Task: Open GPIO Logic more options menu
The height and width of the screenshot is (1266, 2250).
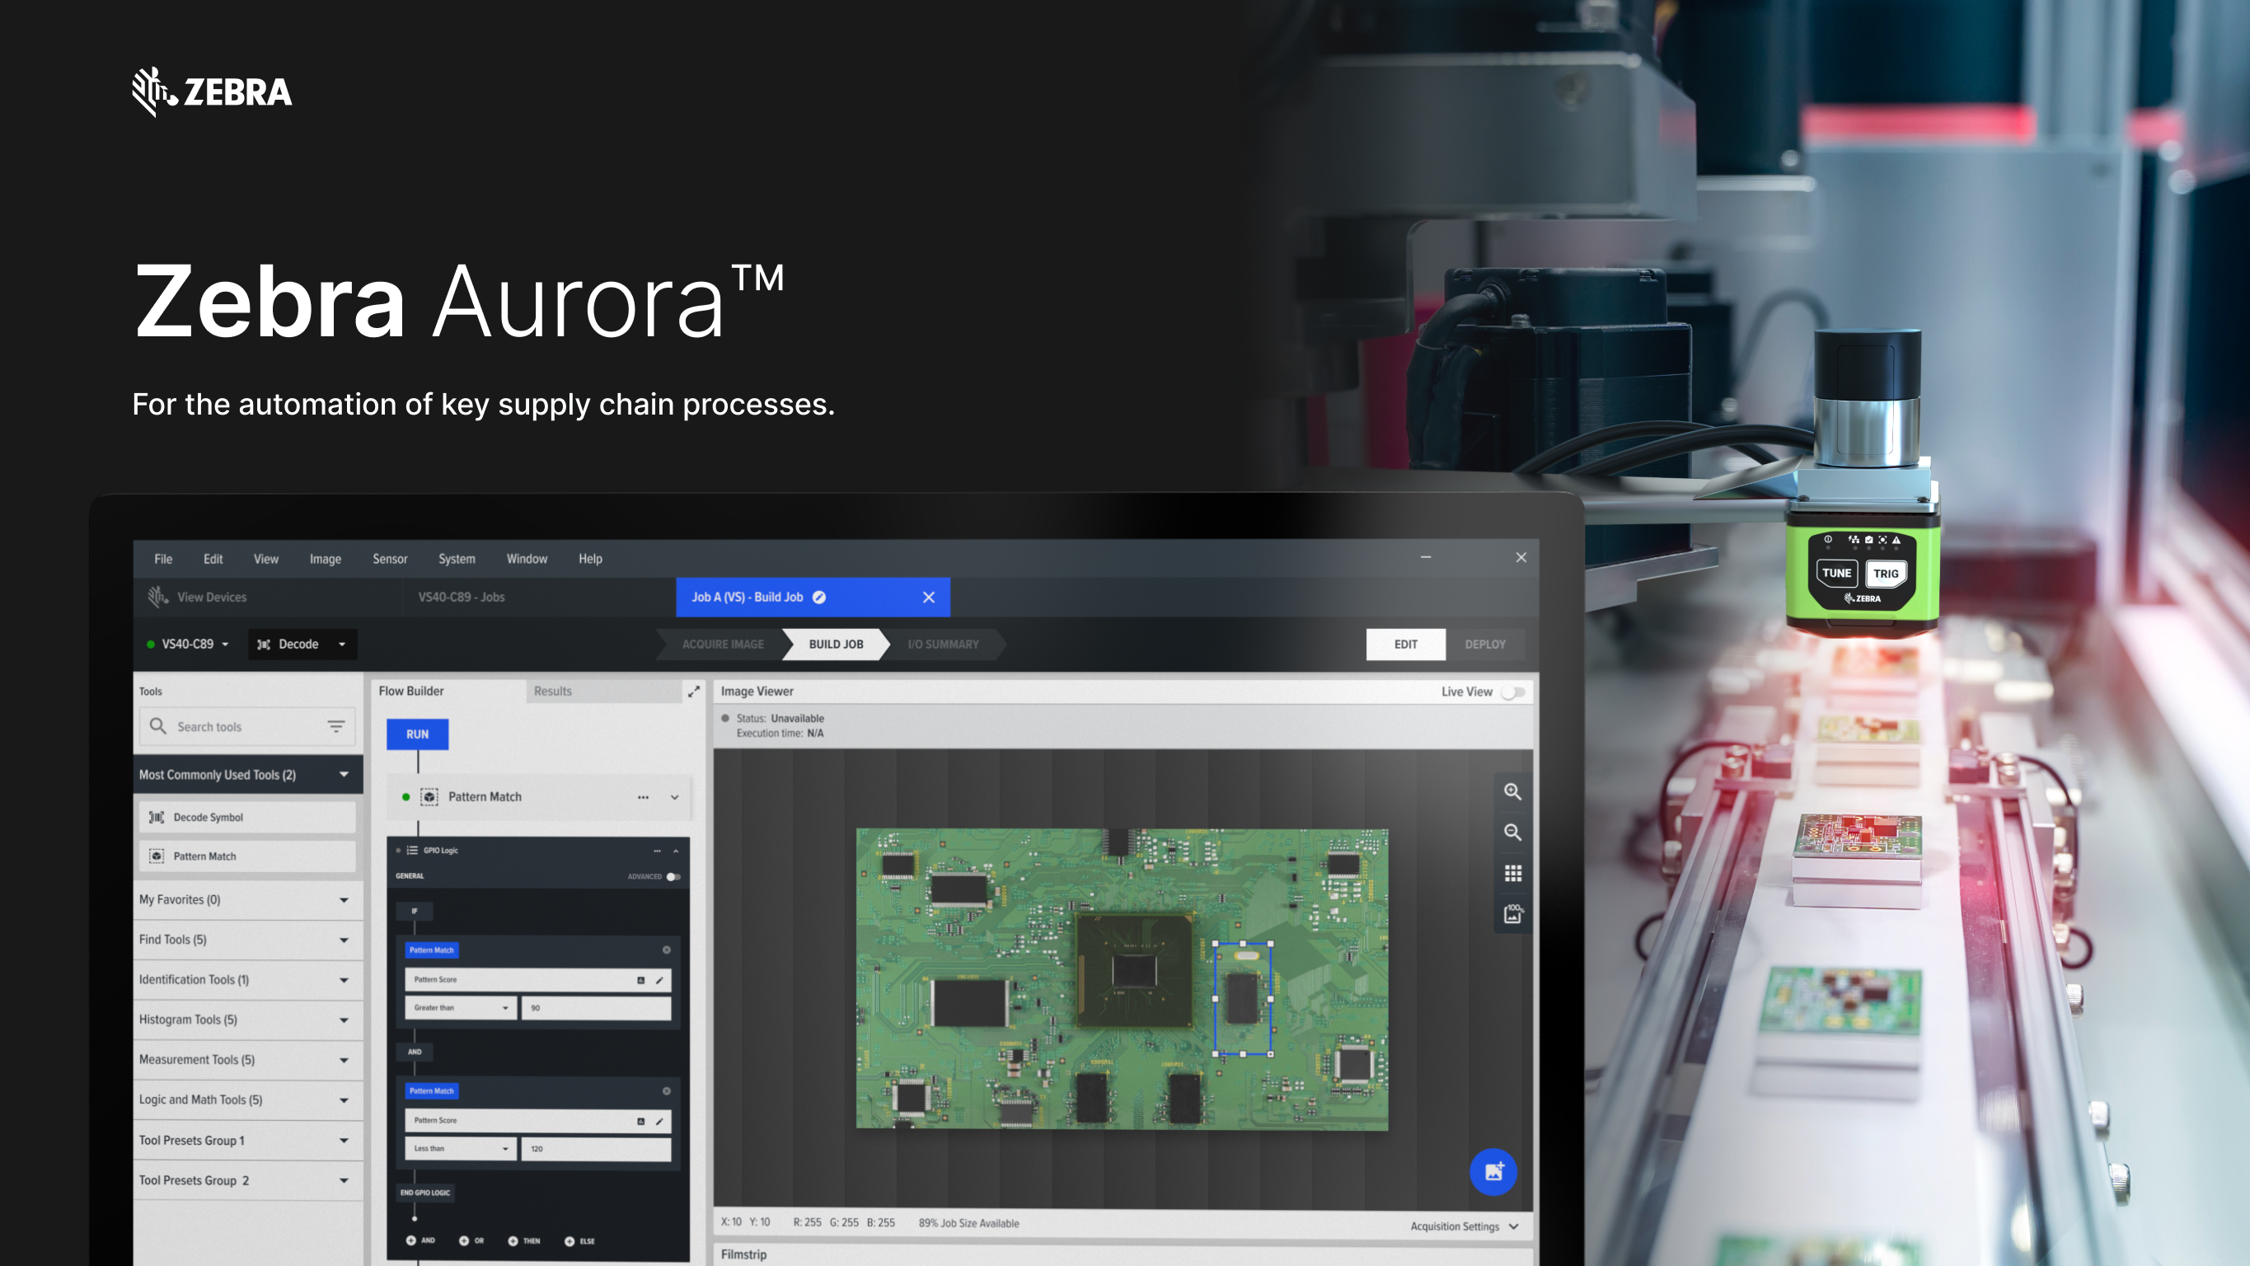Action: (657, 850)
